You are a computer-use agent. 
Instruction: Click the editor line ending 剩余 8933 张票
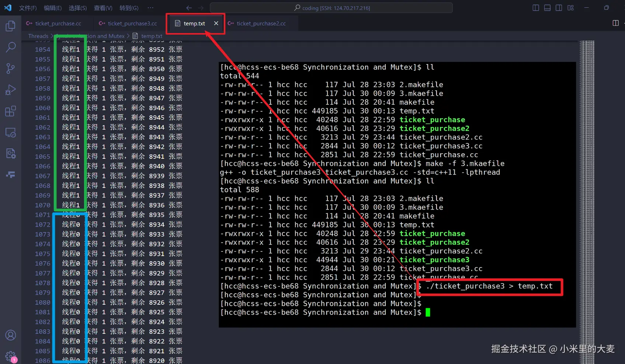pyautogui.click(x=122, y=234)
